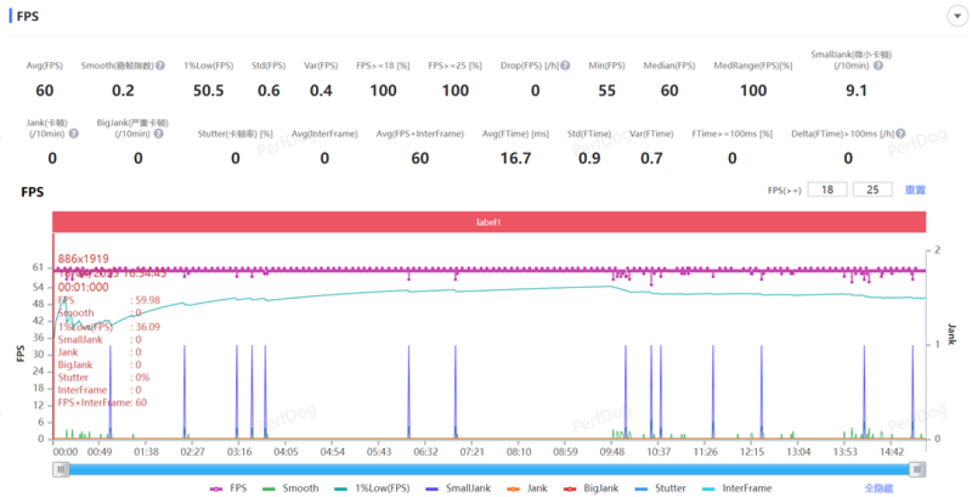The image size is (972, 497).
Task: Click the FPS threshold field showing 25
Action: [x=872, y=189]
